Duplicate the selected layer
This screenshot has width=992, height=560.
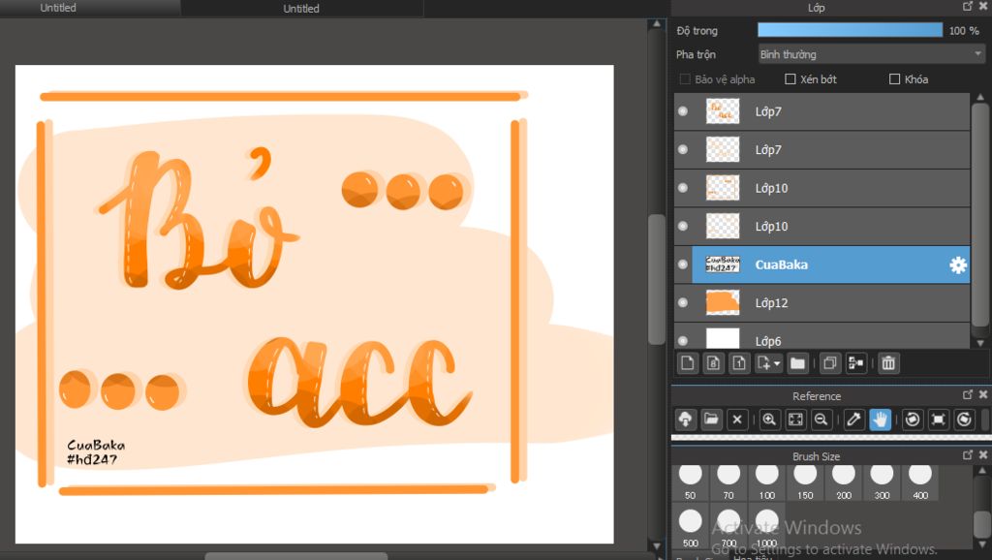tap(829, 363)
